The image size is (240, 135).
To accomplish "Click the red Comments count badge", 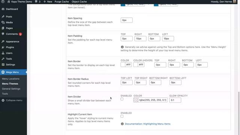I will coord(20,34).
